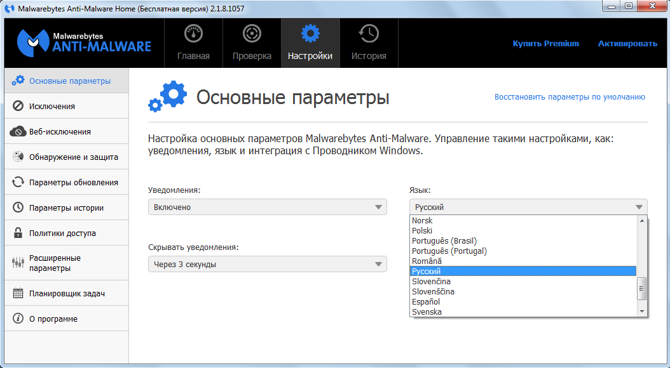This screenshot has height=368, width=670.
Task: Click the Параметры обновления refresh icon
Action: pyautogui.click(x=18, y=183)
